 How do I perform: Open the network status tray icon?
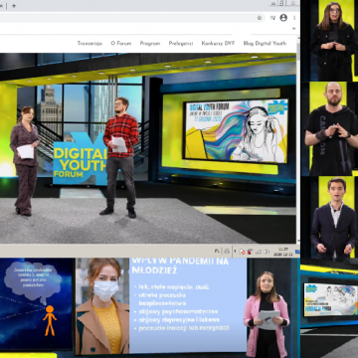(259, 252)
